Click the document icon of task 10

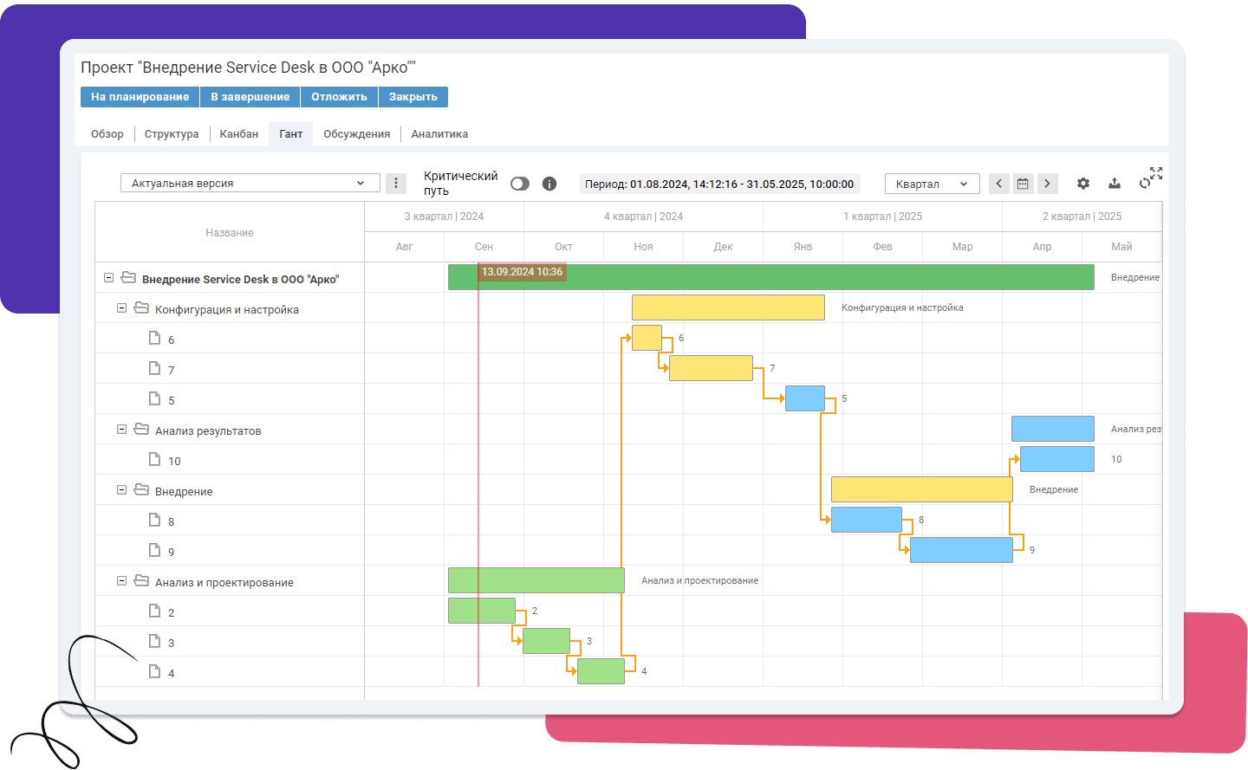point(154,459)
